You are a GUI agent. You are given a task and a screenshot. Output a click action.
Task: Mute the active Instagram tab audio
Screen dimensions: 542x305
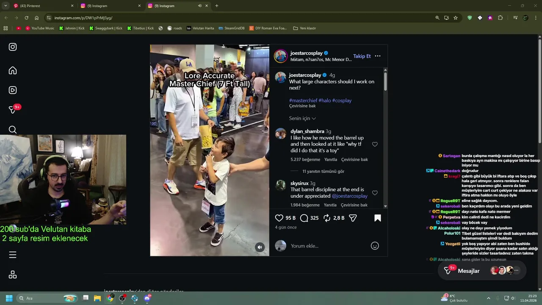pyautogui.click(x=200, y=6)
